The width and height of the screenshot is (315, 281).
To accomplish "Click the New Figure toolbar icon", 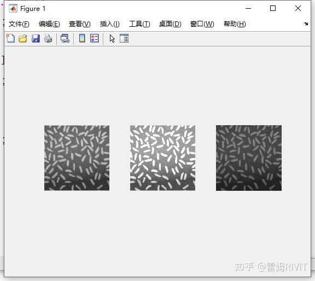I will click(10, 38).
